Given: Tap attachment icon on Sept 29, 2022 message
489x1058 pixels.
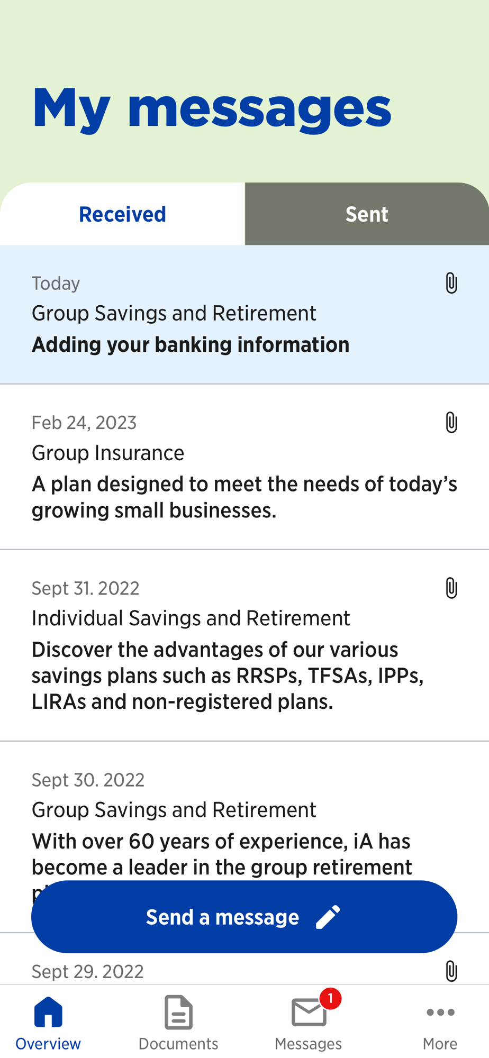Looking at the screenshot, I should click(451, 971).
